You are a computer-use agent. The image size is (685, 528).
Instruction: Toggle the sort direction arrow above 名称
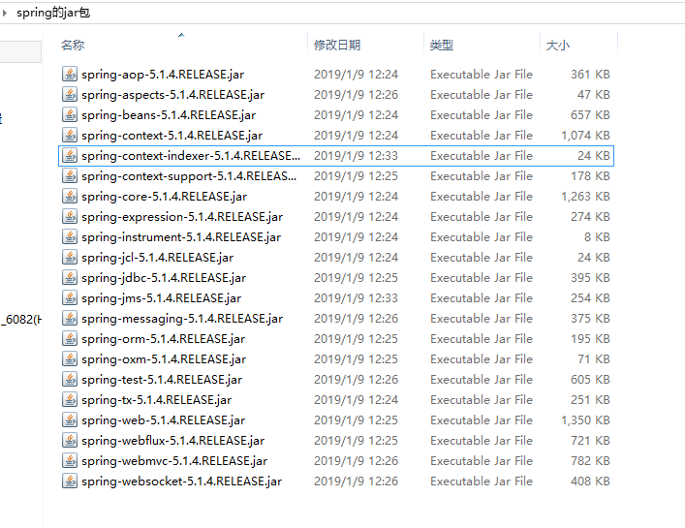click(181, 35)
